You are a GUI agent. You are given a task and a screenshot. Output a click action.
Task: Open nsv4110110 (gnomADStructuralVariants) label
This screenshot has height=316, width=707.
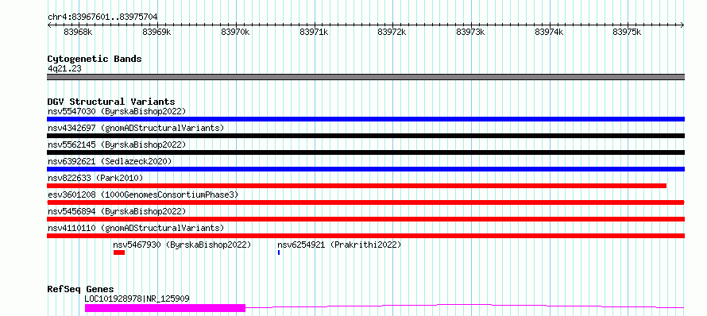pyautogui.click(x=136, y=228)
